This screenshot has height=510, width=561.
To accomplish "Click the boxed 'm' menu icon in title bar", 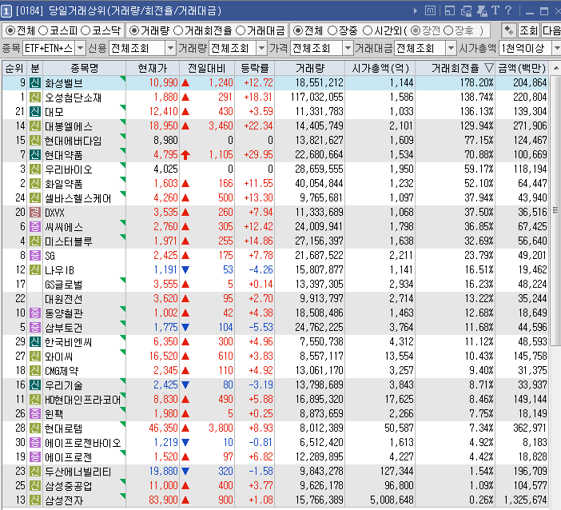I will pyautogui.click(x=430, y=10).
